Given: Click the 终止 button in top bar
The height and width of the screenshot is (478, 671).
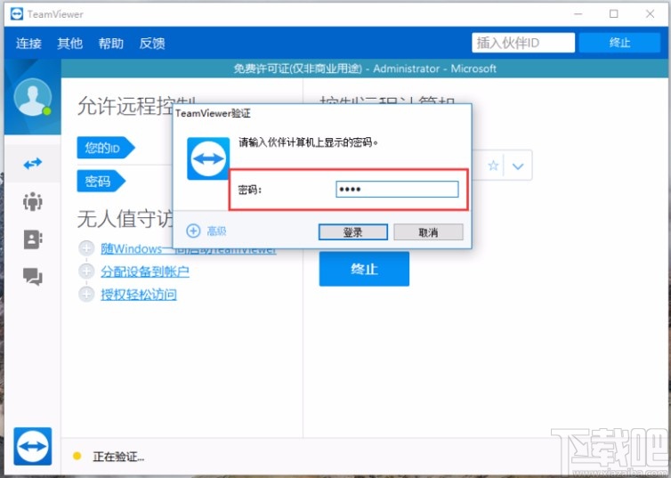Looking at the screenshot, I should coord(619,43).
